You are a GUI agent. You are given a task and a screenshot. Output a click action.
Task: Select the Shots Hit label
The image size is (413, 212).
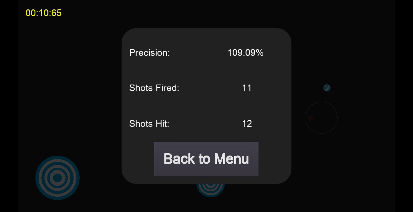click(x=149, y=124)
